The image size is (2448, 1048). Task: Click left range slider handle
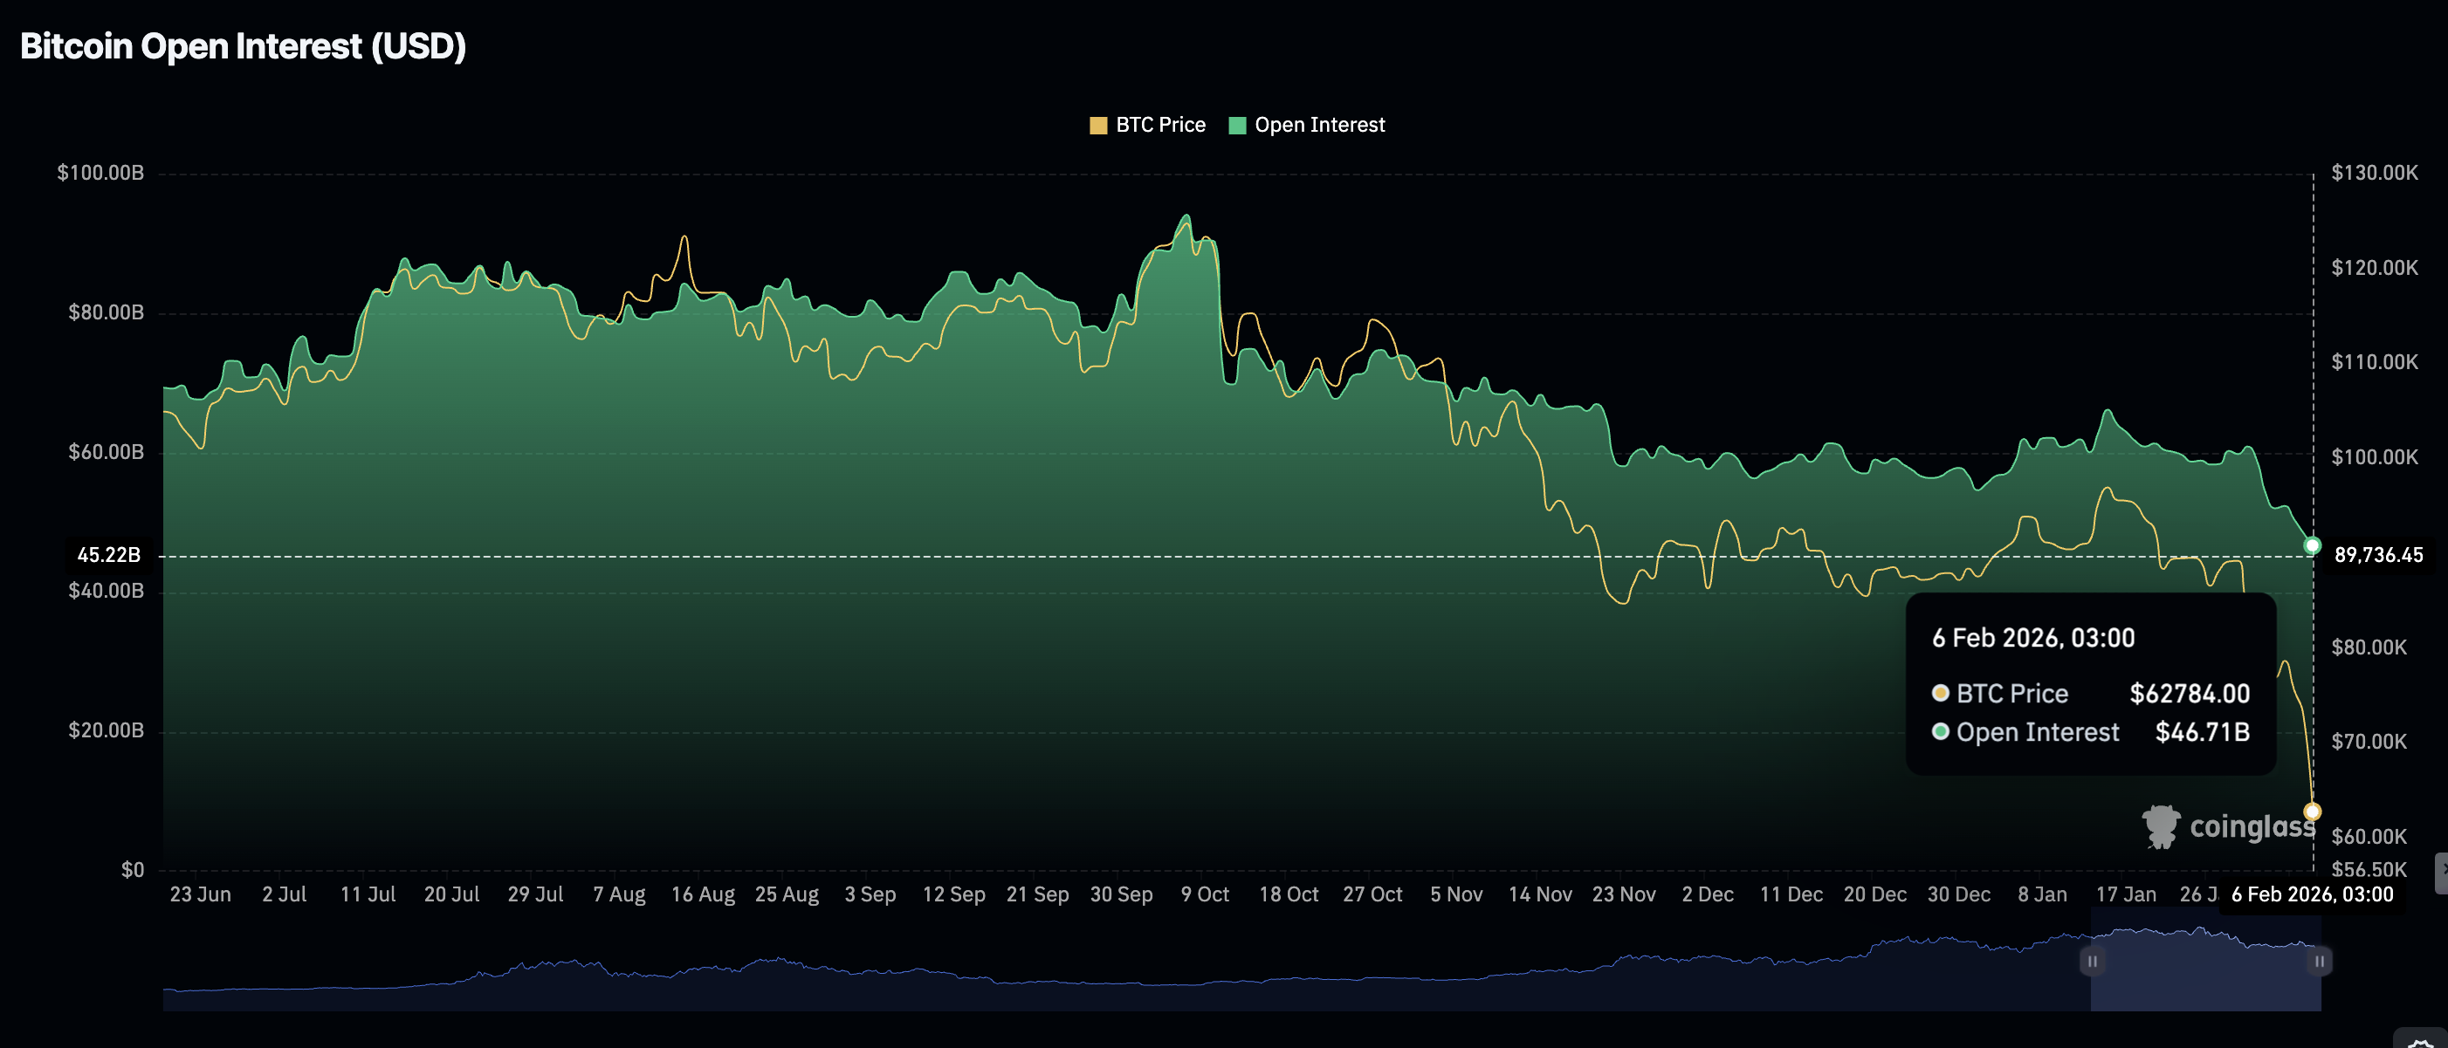tap(2092, 961)
